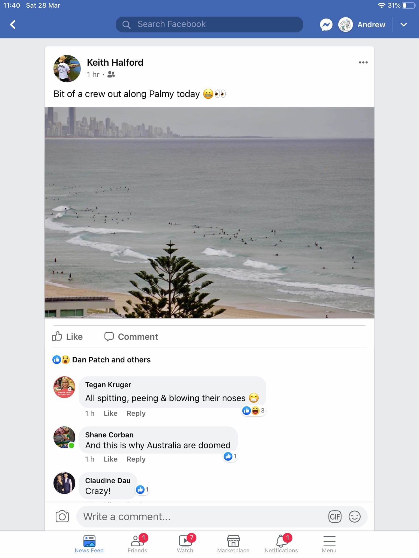This screenshot has height=558, width=419.
Task: Open Keith Halford's profile name link
Action: click(x=115, y=62)
